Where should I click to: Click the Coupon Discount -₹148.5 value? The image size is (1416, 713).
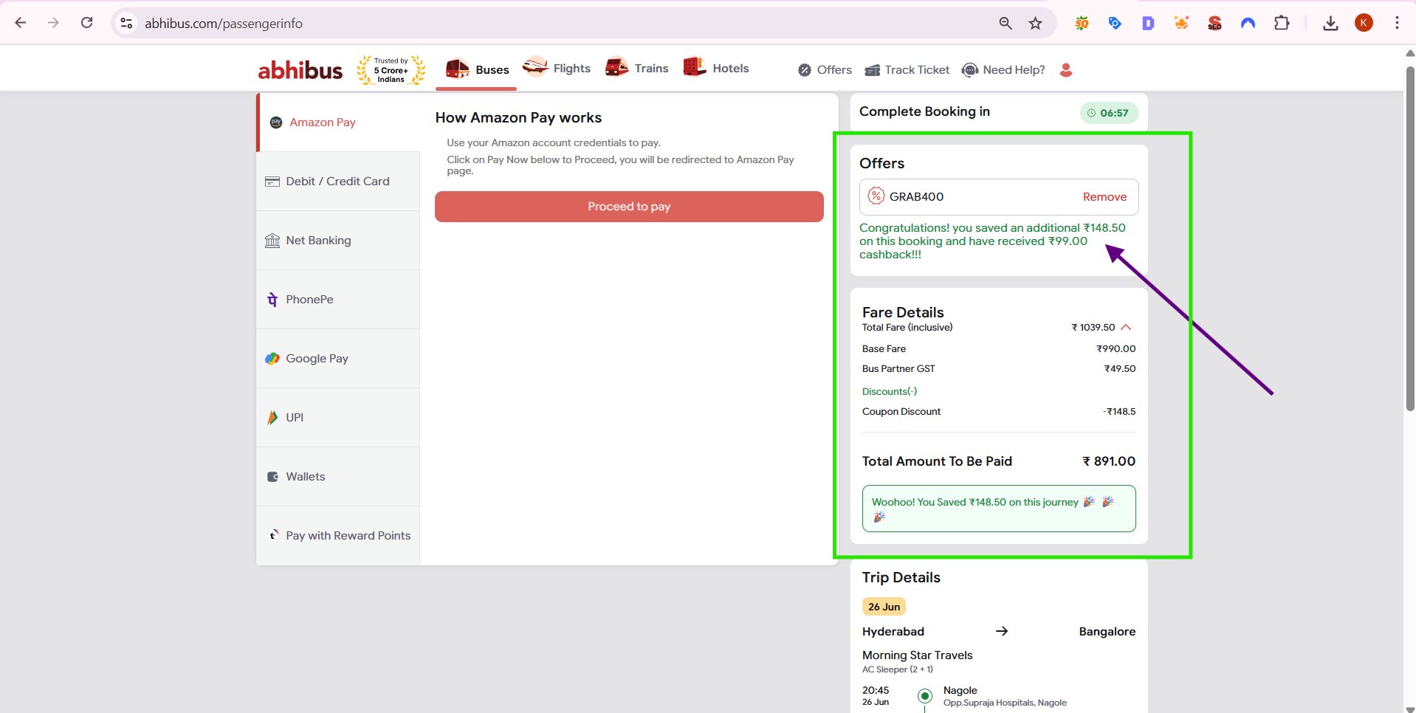pos(1119,412)
